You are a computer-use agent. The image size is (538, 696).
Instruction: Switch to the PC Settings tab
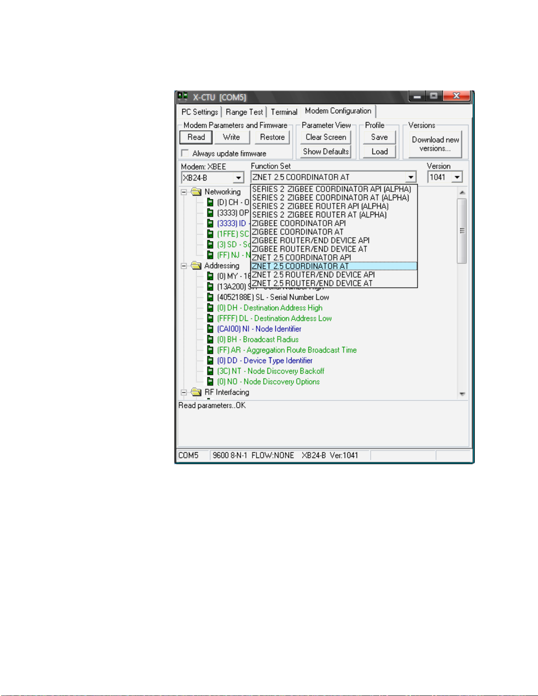200,112
